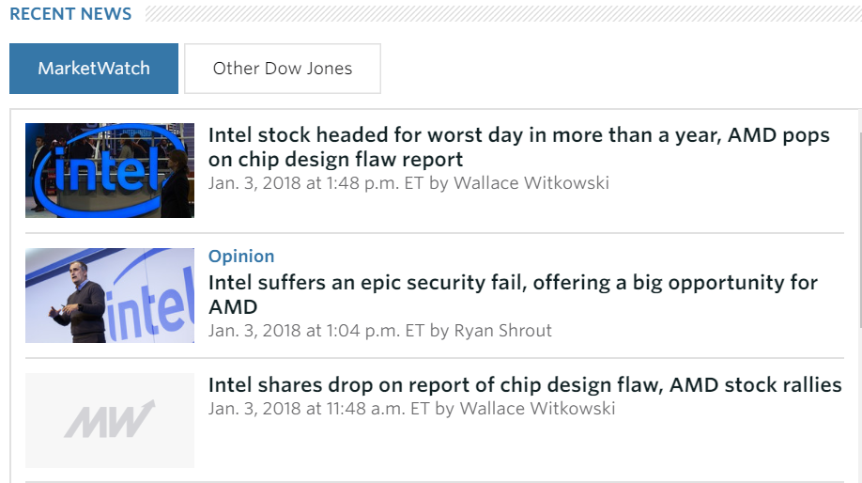Click the Recent News section heading

70,14
